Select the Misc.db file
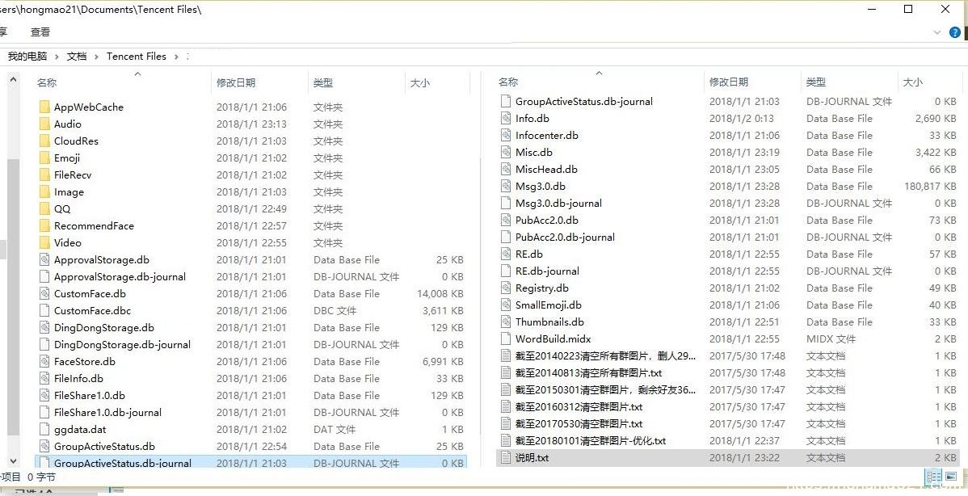The height and width of the screenshot is (496, 968). tap(533, 153)
